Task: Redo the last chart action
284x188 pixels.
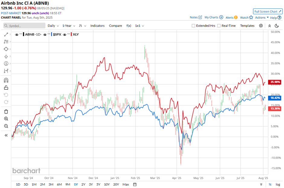Action: [6, 102]
